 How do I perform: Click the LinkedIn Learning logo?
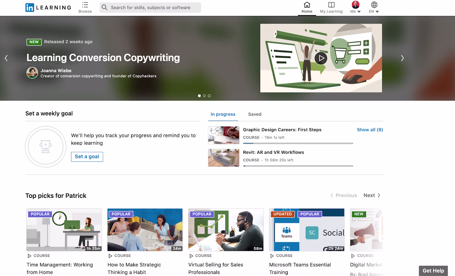[x=48, y=8]
